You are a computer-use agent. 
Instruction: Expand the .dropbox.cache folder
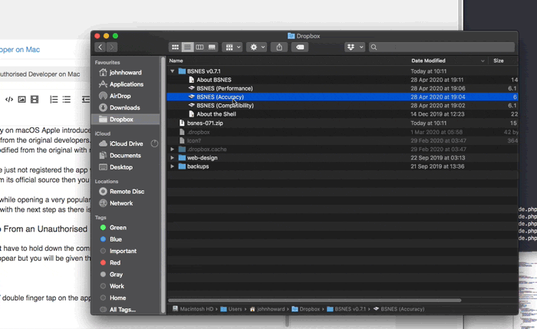[x=173, y=150]
